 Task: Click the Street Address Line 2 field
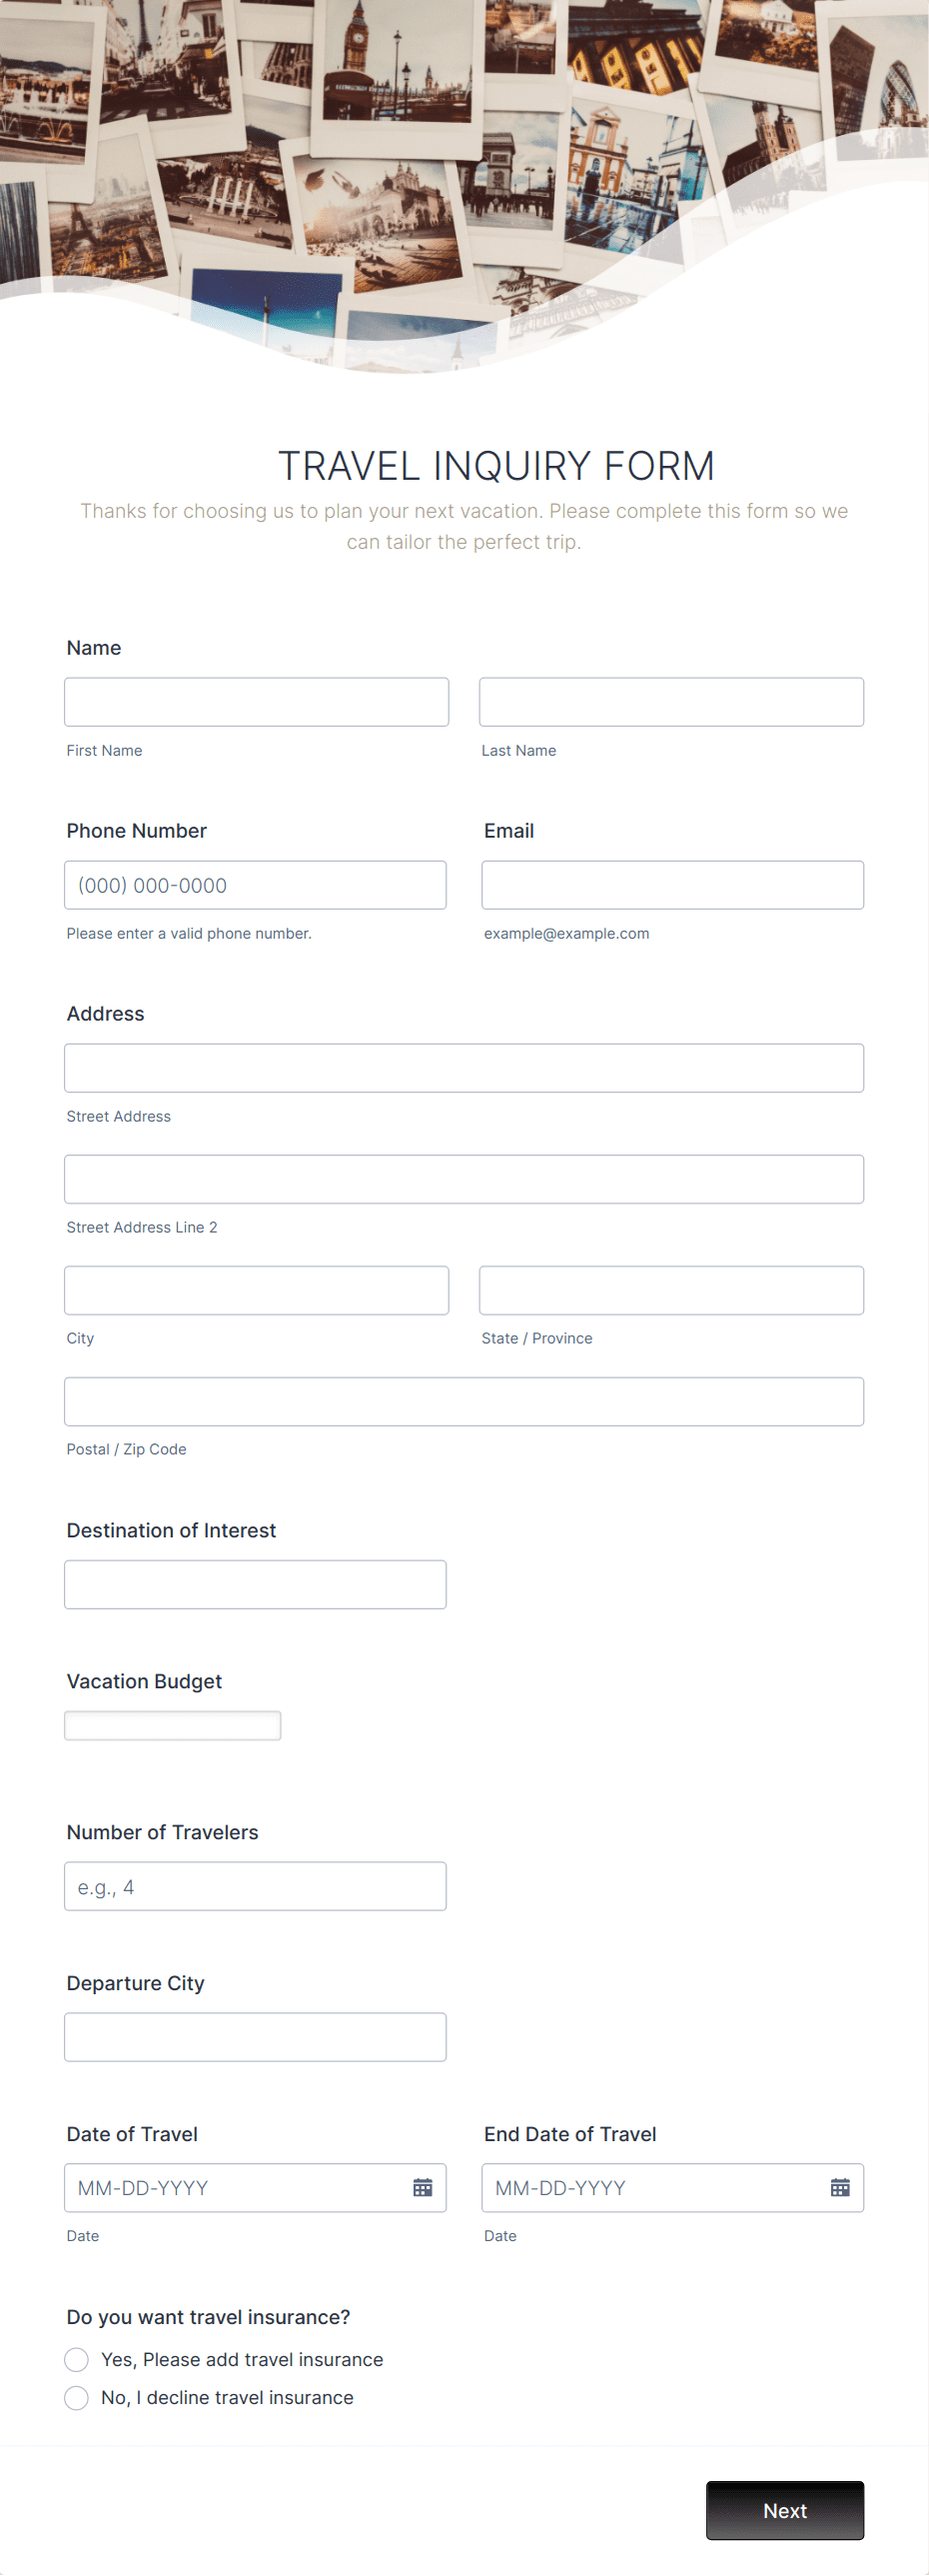coord(464,1180)
